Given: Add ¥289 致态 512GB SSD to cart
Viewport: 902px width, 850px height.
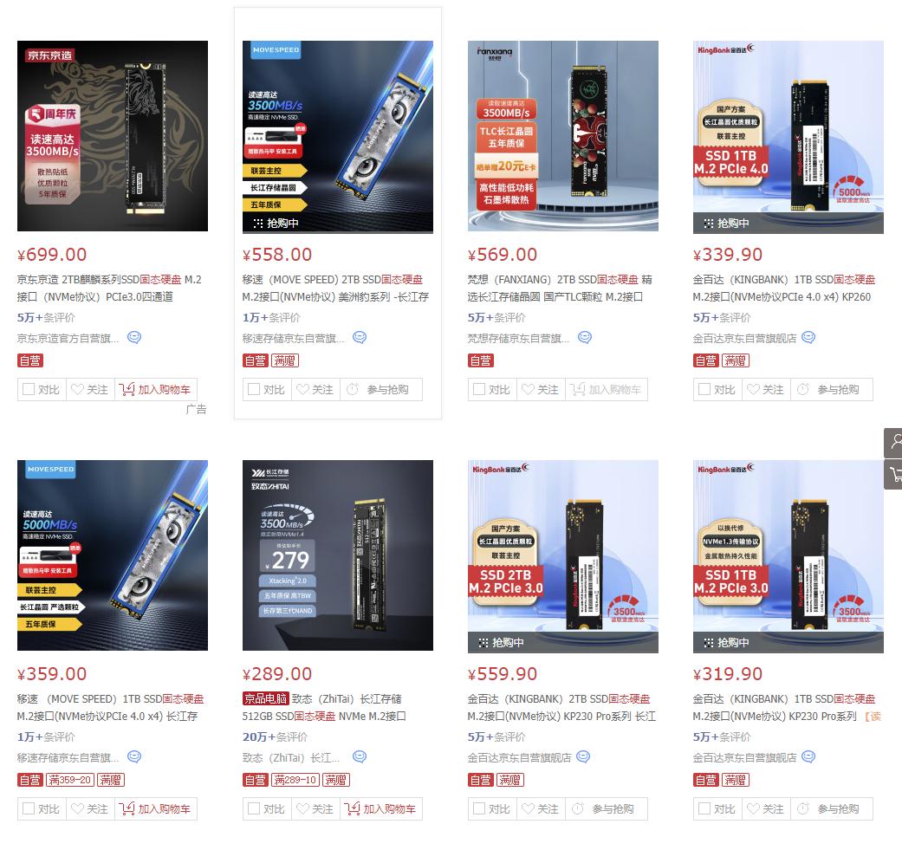Looking at the screenshot, I should [x=381, y=808].
